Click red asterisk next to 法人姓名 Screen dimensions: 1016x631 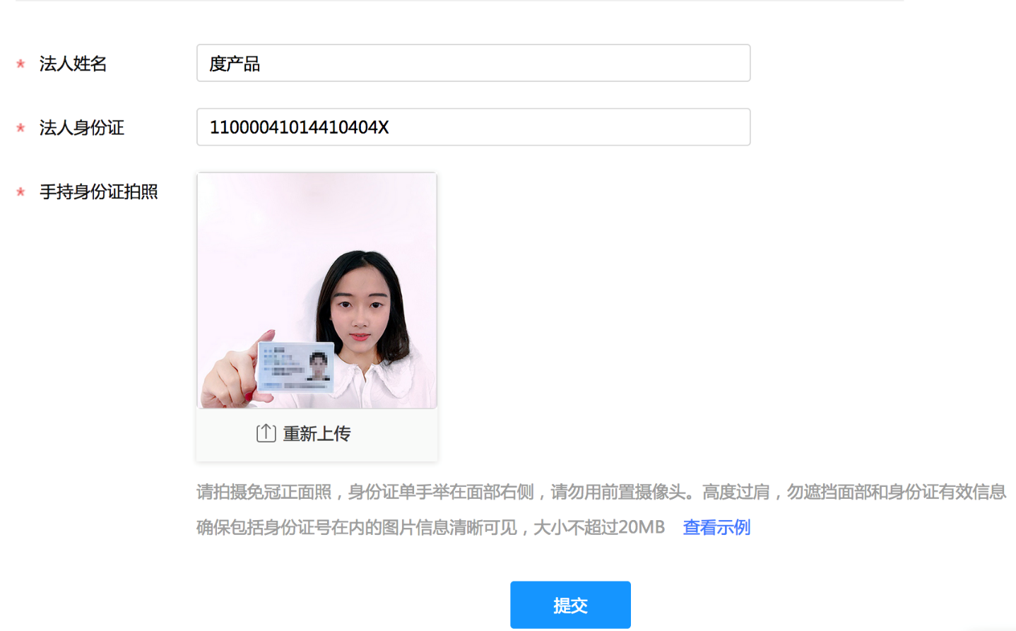click(20, 64)
